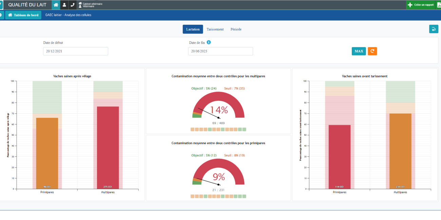The height and width of the screenshot is (220, 441).
Task: Click the Date de fin input field
Action: click(220, 51)
